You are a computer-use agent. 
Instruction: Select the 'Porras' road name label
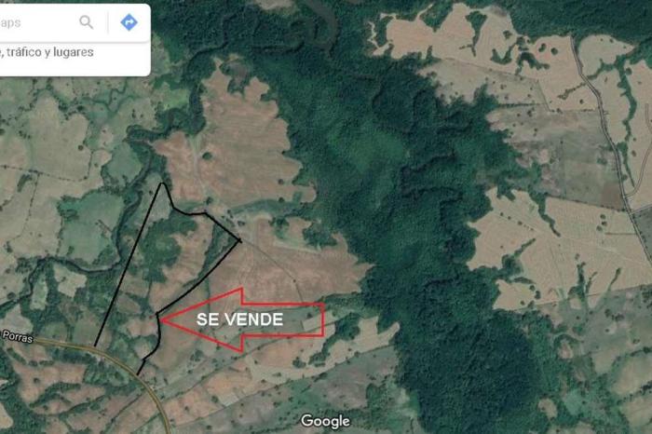(17, 337)
